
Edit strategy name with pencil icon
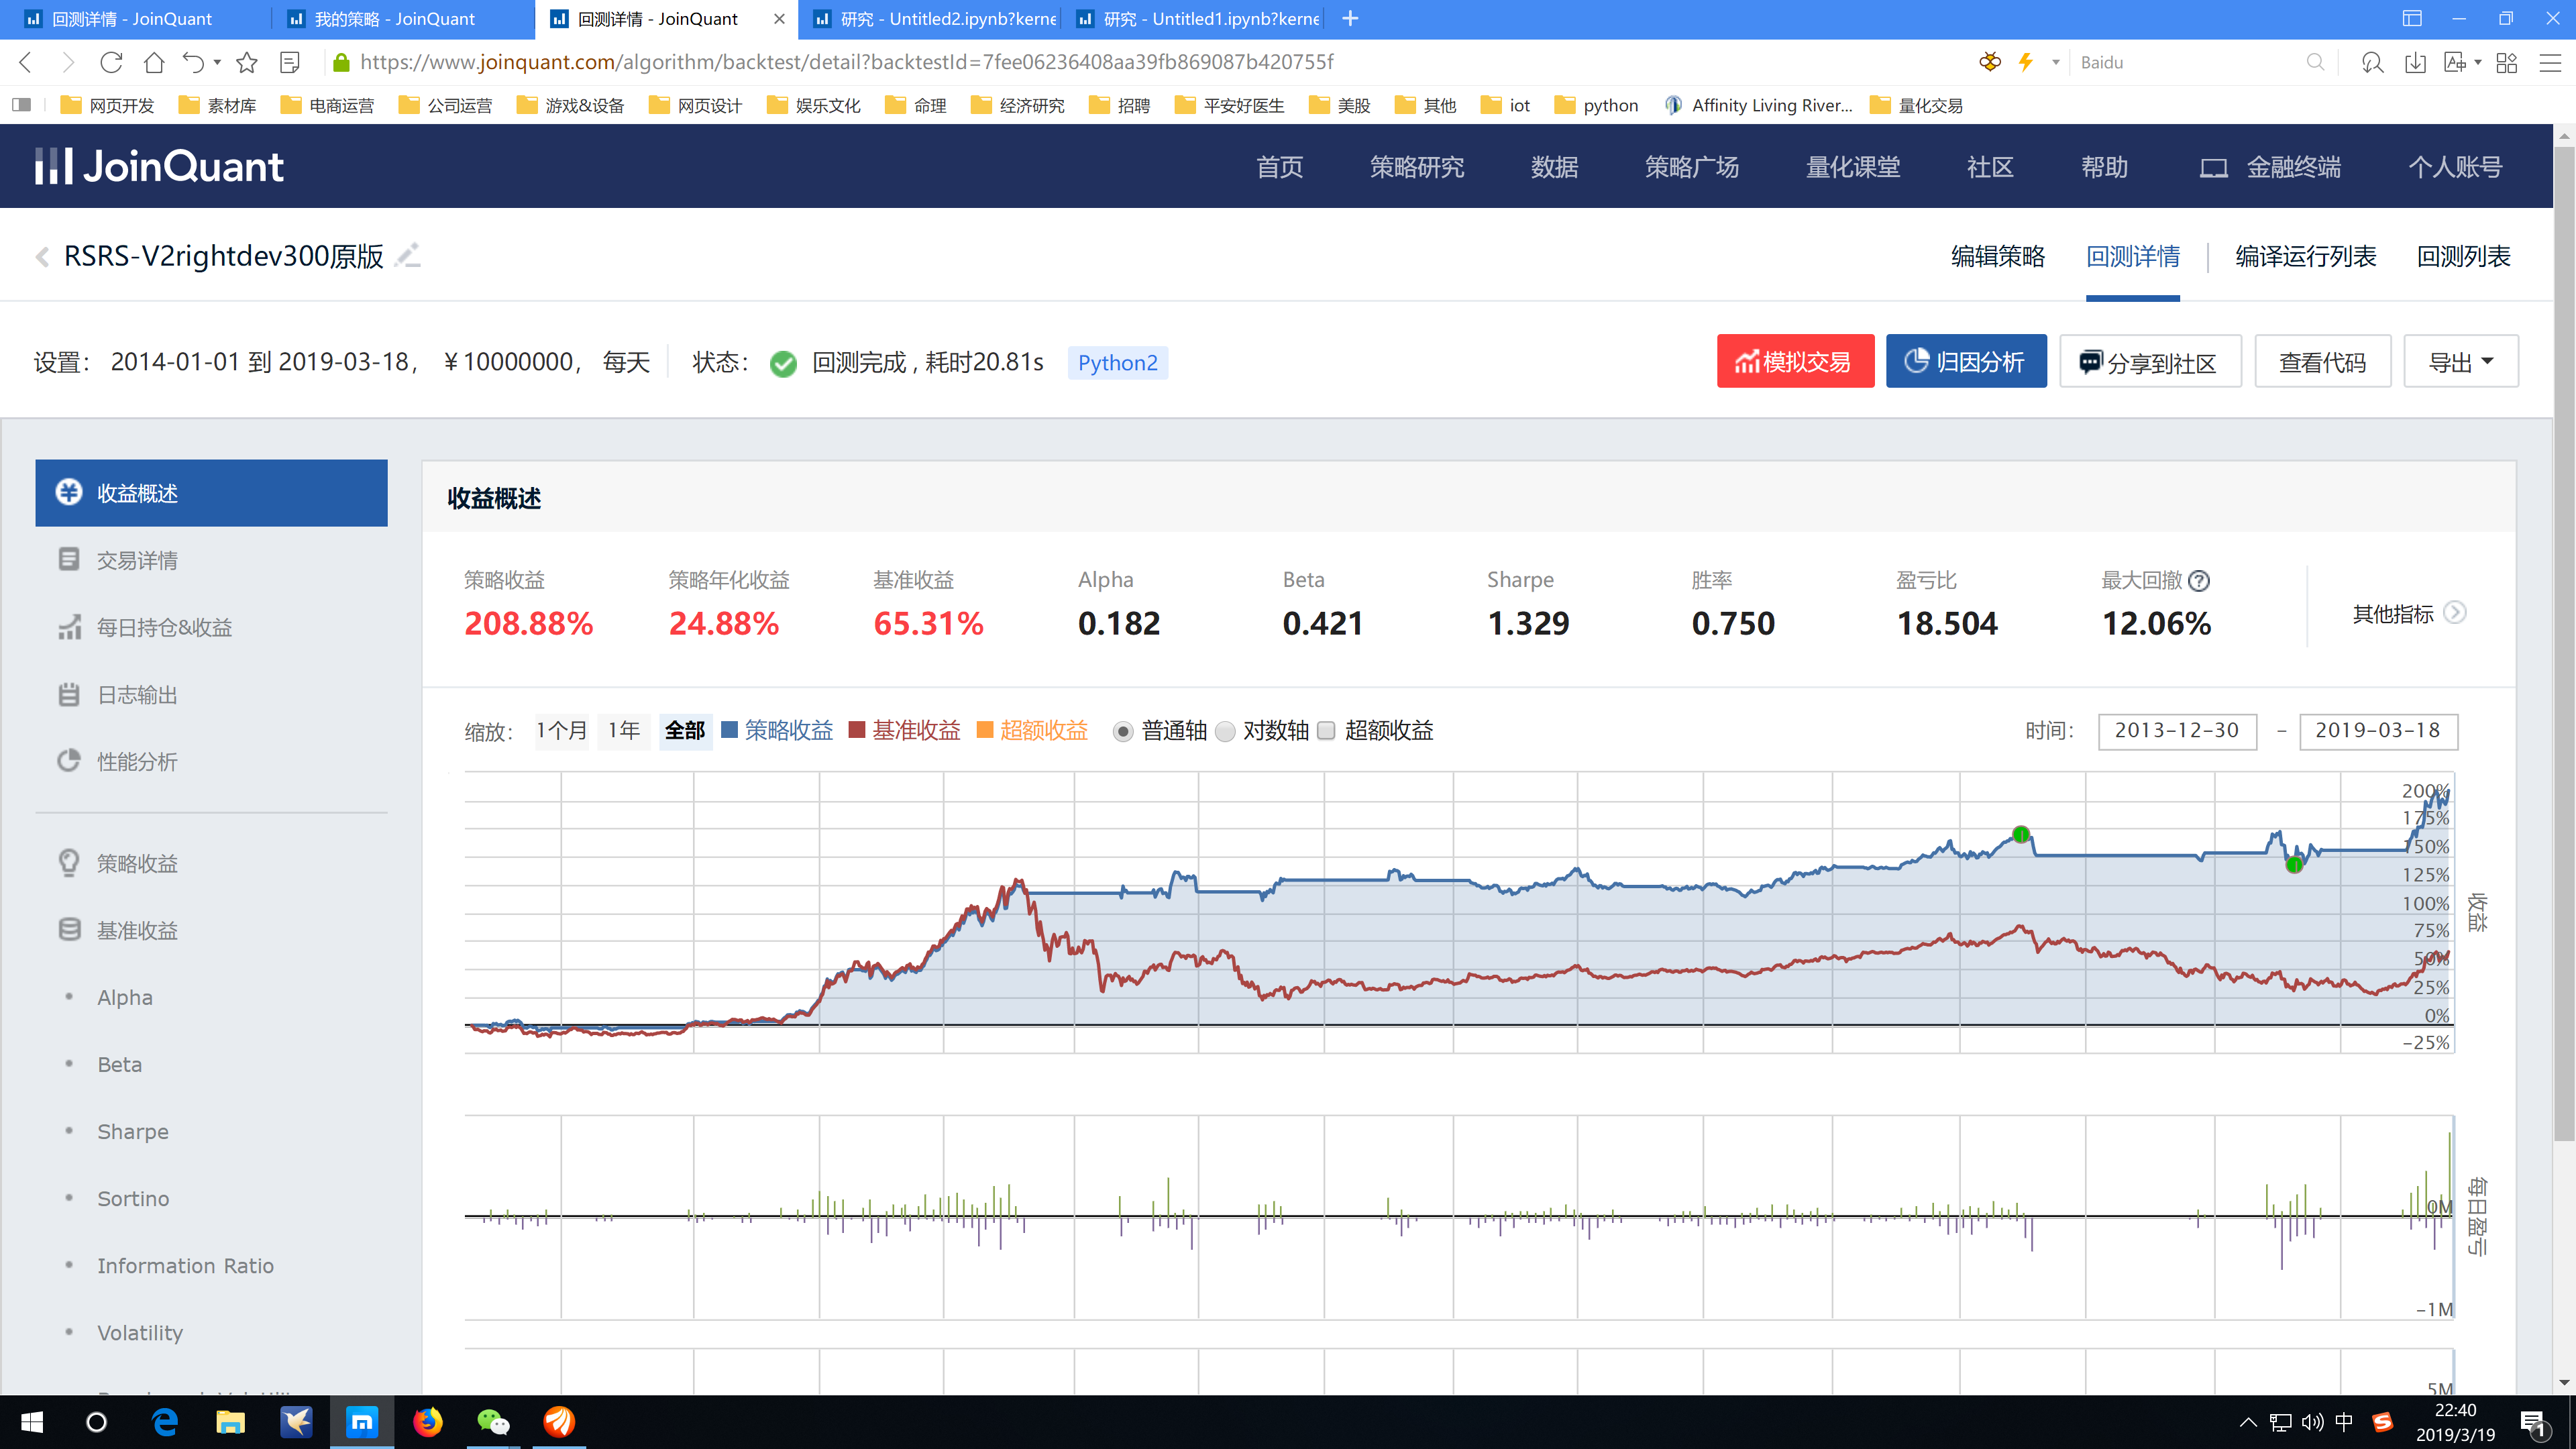click(408, 256)
